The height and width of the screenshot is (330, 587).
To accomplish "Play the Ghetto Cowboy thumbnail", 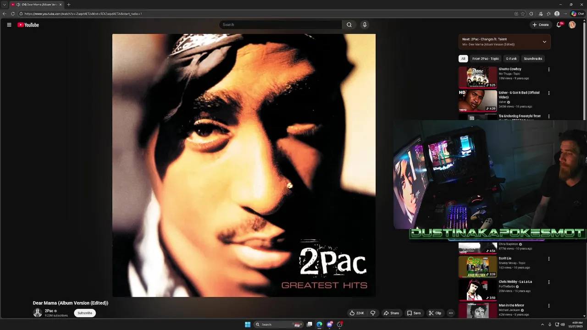I will click(477, 77).
